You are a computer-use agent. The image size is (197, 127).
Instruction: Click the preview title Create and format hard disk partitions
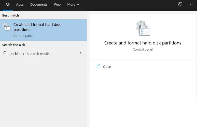point(143,43)
